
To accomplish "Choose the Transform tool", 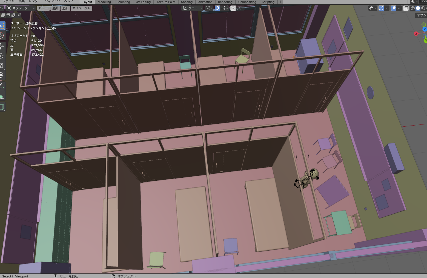I will [x=2, y=75].
